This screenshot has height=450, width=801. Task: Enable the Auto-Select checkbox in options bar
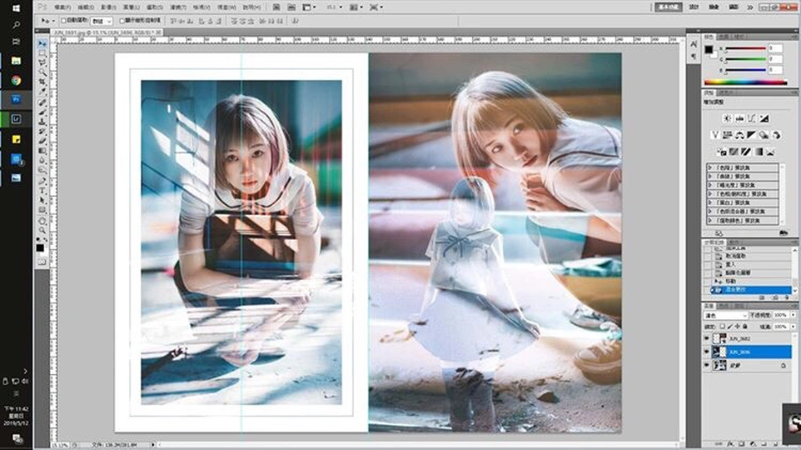coord(65,20)
